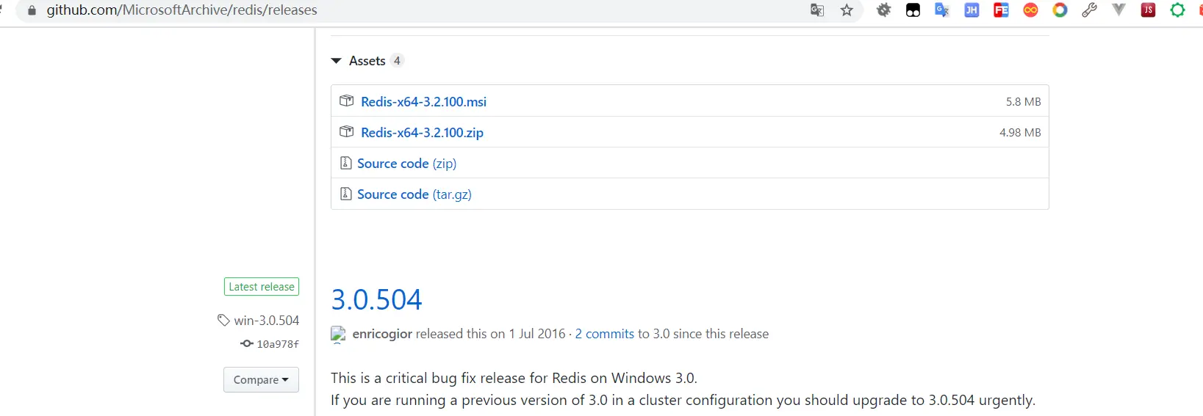Open the Compare dropdown

261,379
